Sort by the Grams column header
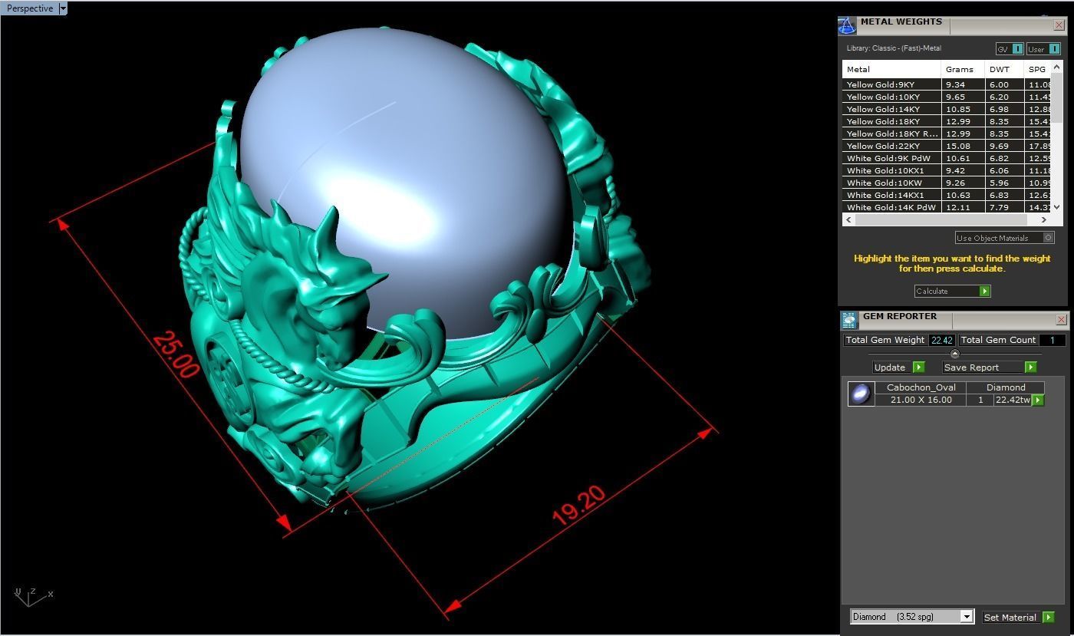 [x=963, y=69]
